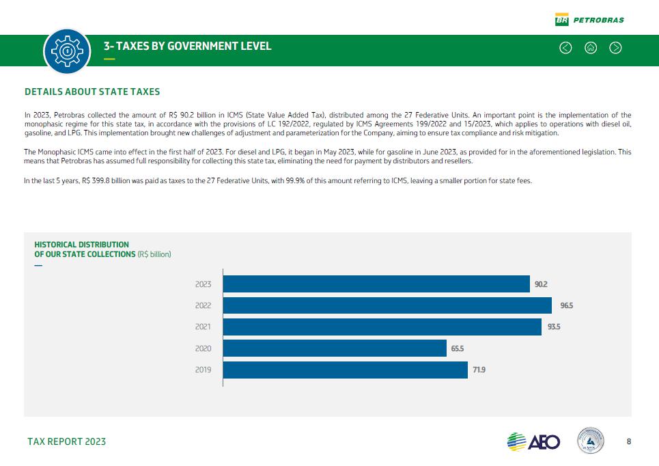Click the AEO logo in footer
Screen dimensions: 659x466
pos(533,441)
